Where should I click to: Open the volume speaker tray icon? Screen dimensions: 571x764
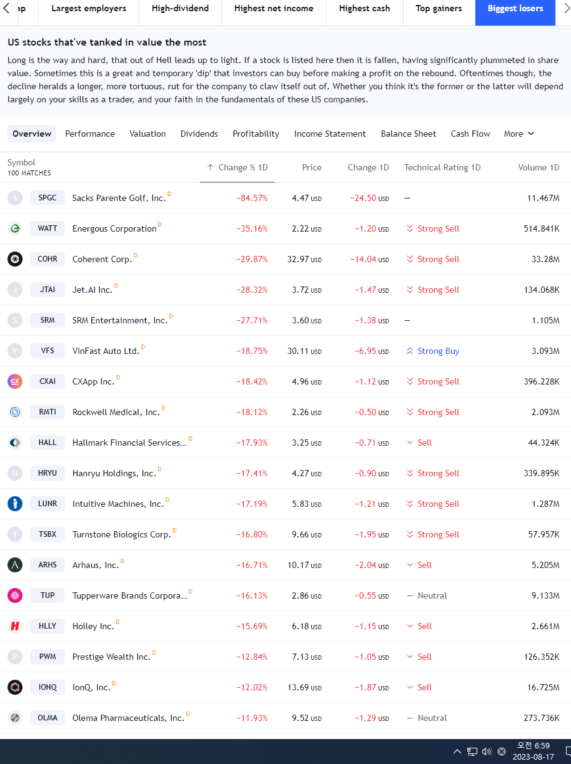click(x=487, y=752)
